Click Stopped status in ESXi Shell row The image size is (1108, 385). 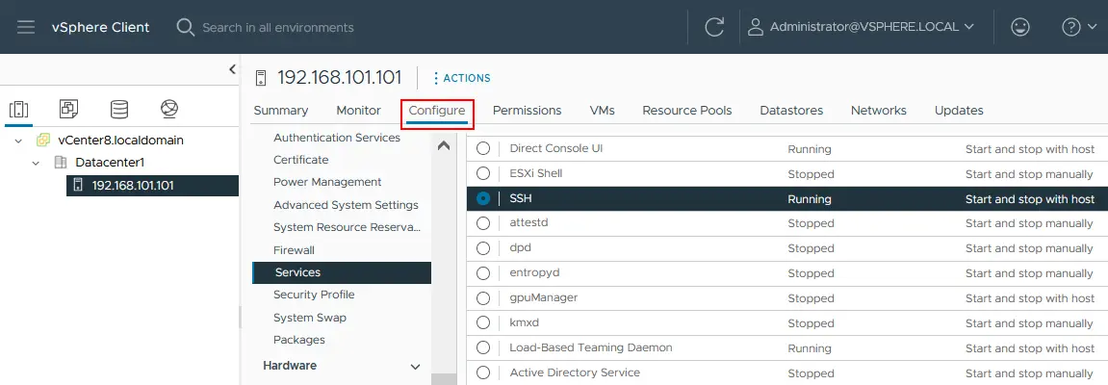point(811,174)
